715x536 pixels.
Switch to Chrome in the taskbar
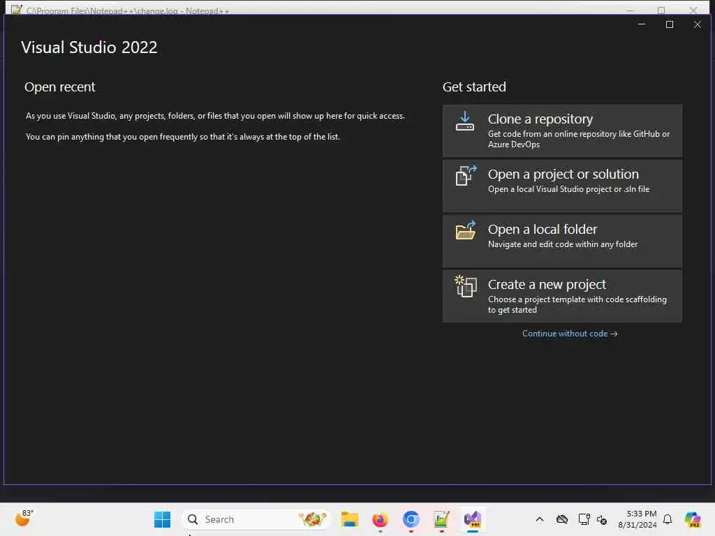tap(411, 519)
